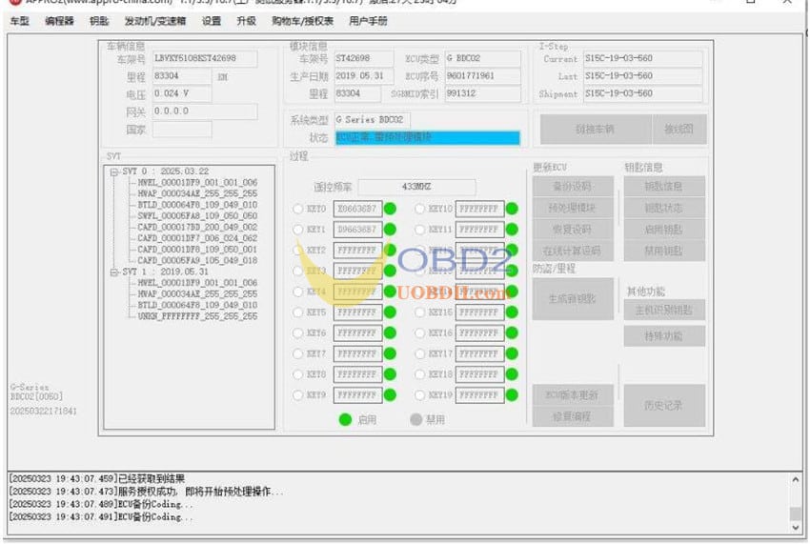
Task: Open the 用户手册 menu
Action: click(x=369, y=21)
